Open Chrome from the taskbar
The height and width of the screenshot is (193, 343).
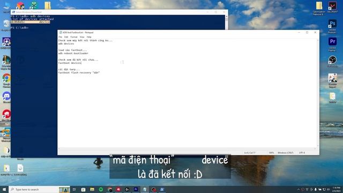(x=109, y=189)
